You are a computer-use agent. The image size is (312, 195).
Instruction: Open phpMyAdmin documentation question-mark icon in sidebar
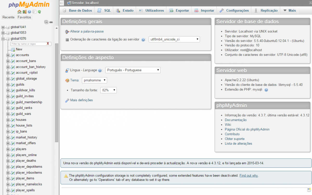[29, 12]
